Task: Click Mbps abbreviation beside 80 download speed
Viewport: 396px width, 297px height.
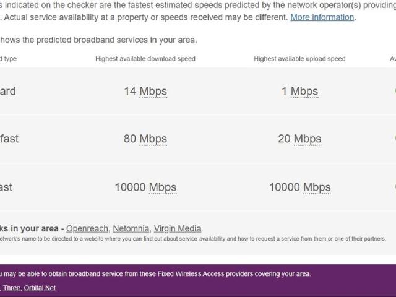Action: 153,139
